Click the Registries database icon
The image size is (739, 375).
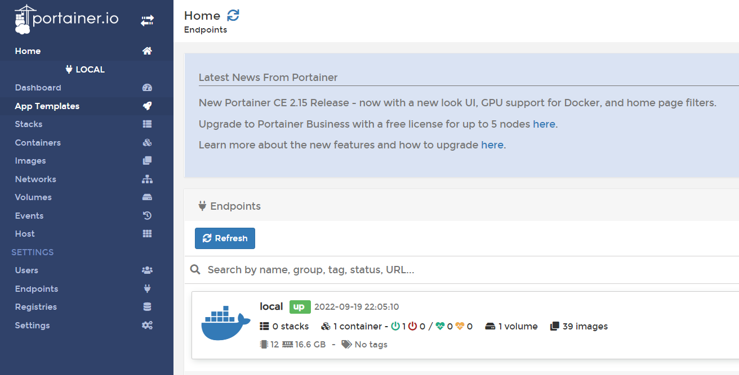pos(147,307)
